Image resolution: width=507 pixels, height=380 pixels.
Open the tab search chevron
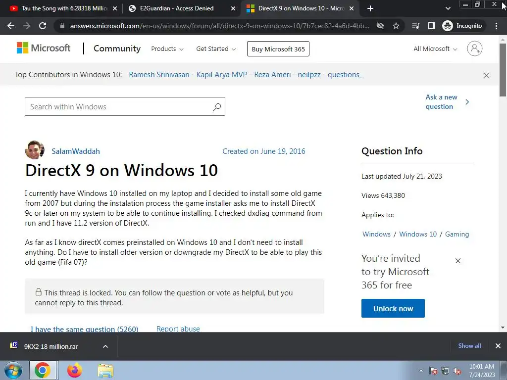[448, 8]
